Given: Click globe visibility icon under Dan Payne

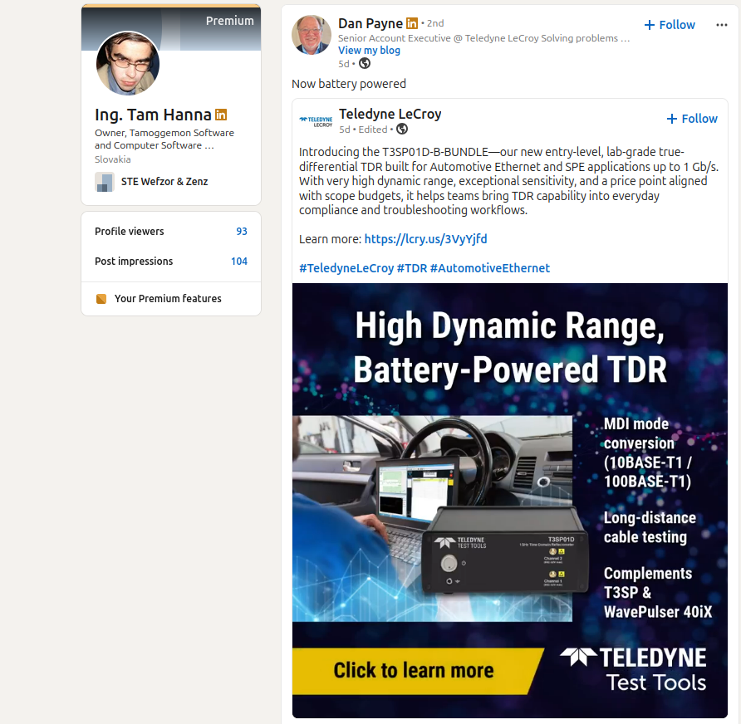Looking at the screenshot, I should 365,63.
